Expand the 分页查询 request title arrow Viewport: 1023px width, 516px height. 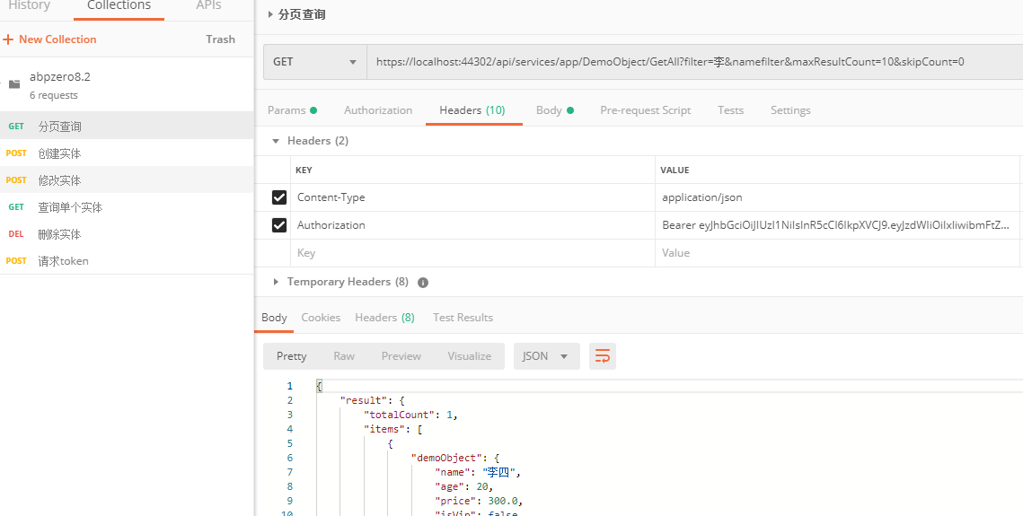coord(271,14)
